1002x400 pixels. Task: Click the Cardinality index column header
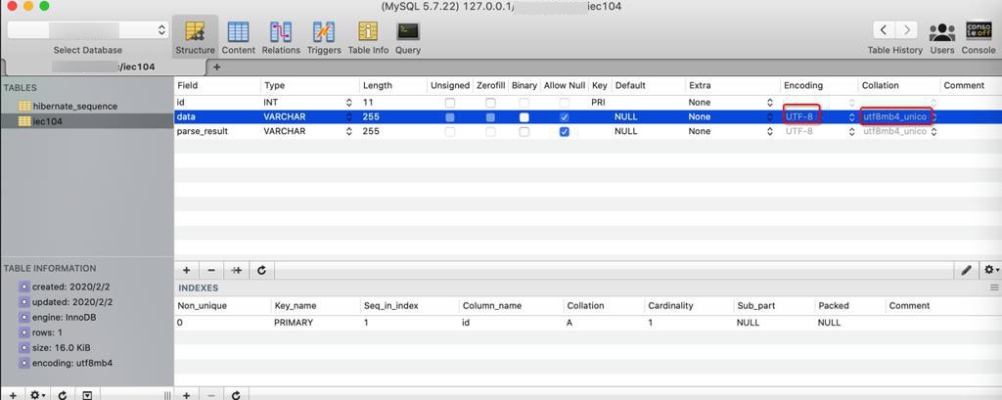(688, 305)
